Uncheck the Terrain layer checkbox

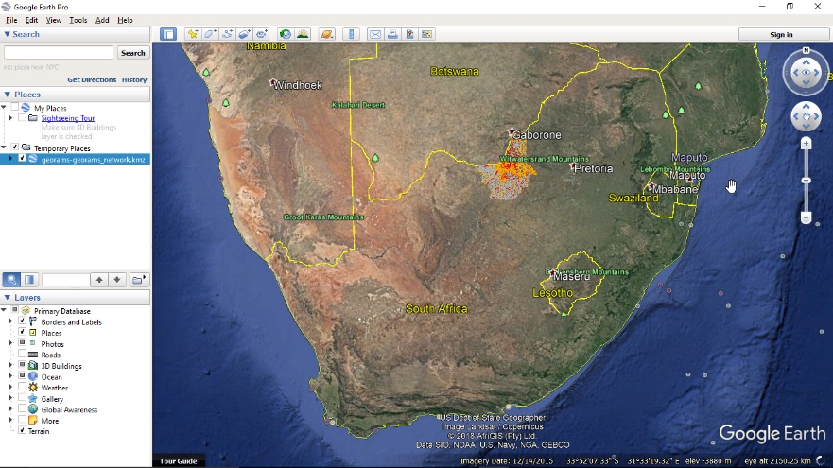click(x=22, y=431)
